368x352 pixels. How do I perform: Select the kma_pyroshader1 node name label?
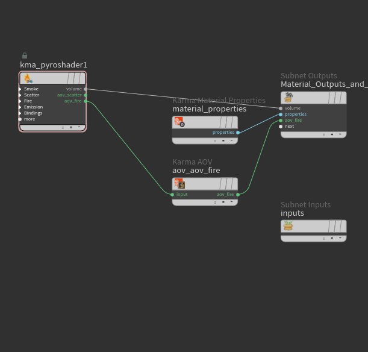pyautogui.click(x=54, y=65)
